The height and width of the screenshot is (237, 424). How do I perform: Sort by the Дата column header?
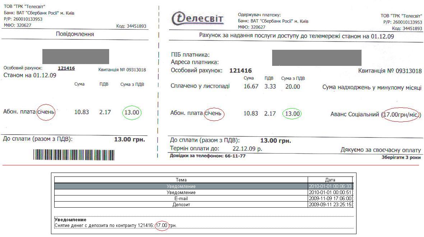coord(330,180)
